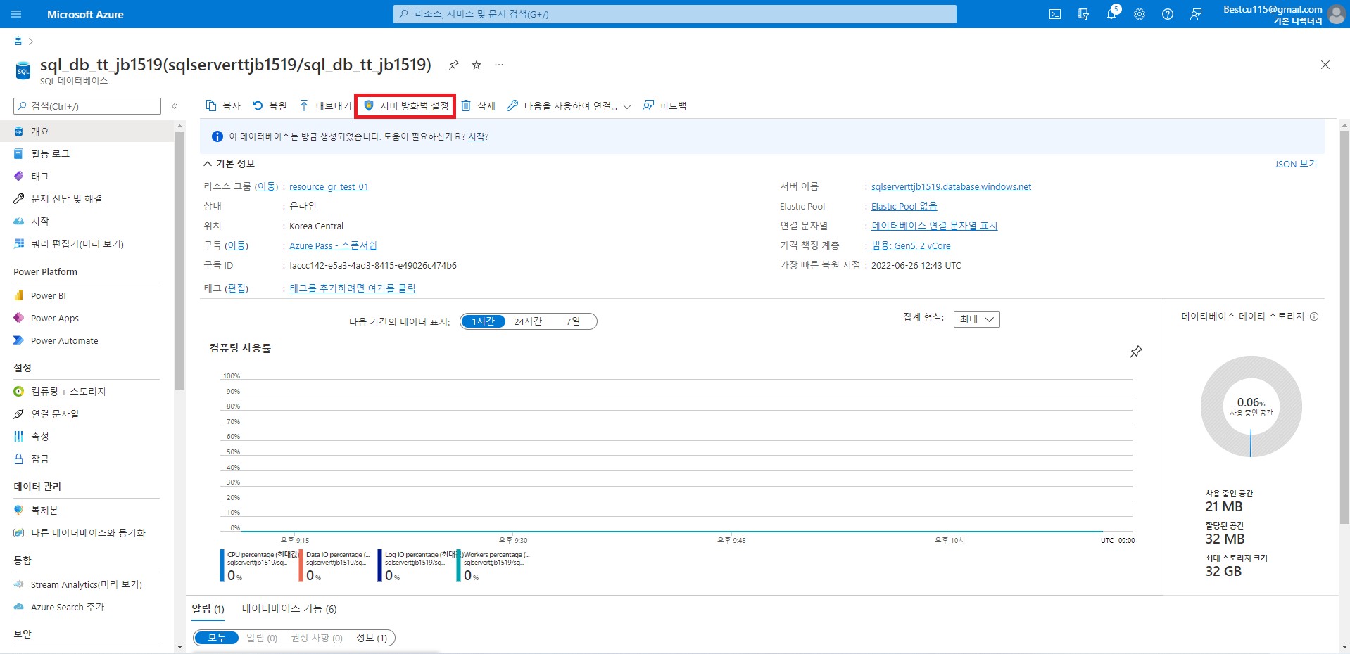
Task: Close the database blade with X
Action: pos(1325,65)
